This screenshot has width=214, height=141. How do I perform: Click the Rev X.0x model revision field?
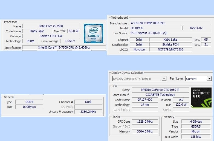(196, 28)
